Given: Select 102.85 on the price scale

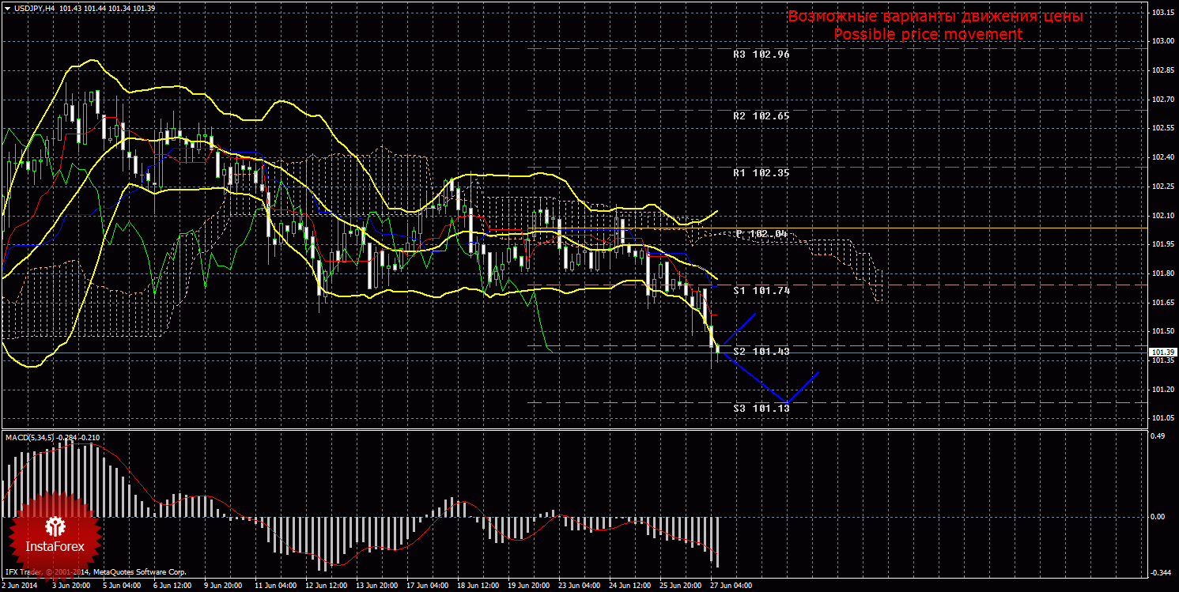Looking at the screenshot, I should click(1162, 70).
